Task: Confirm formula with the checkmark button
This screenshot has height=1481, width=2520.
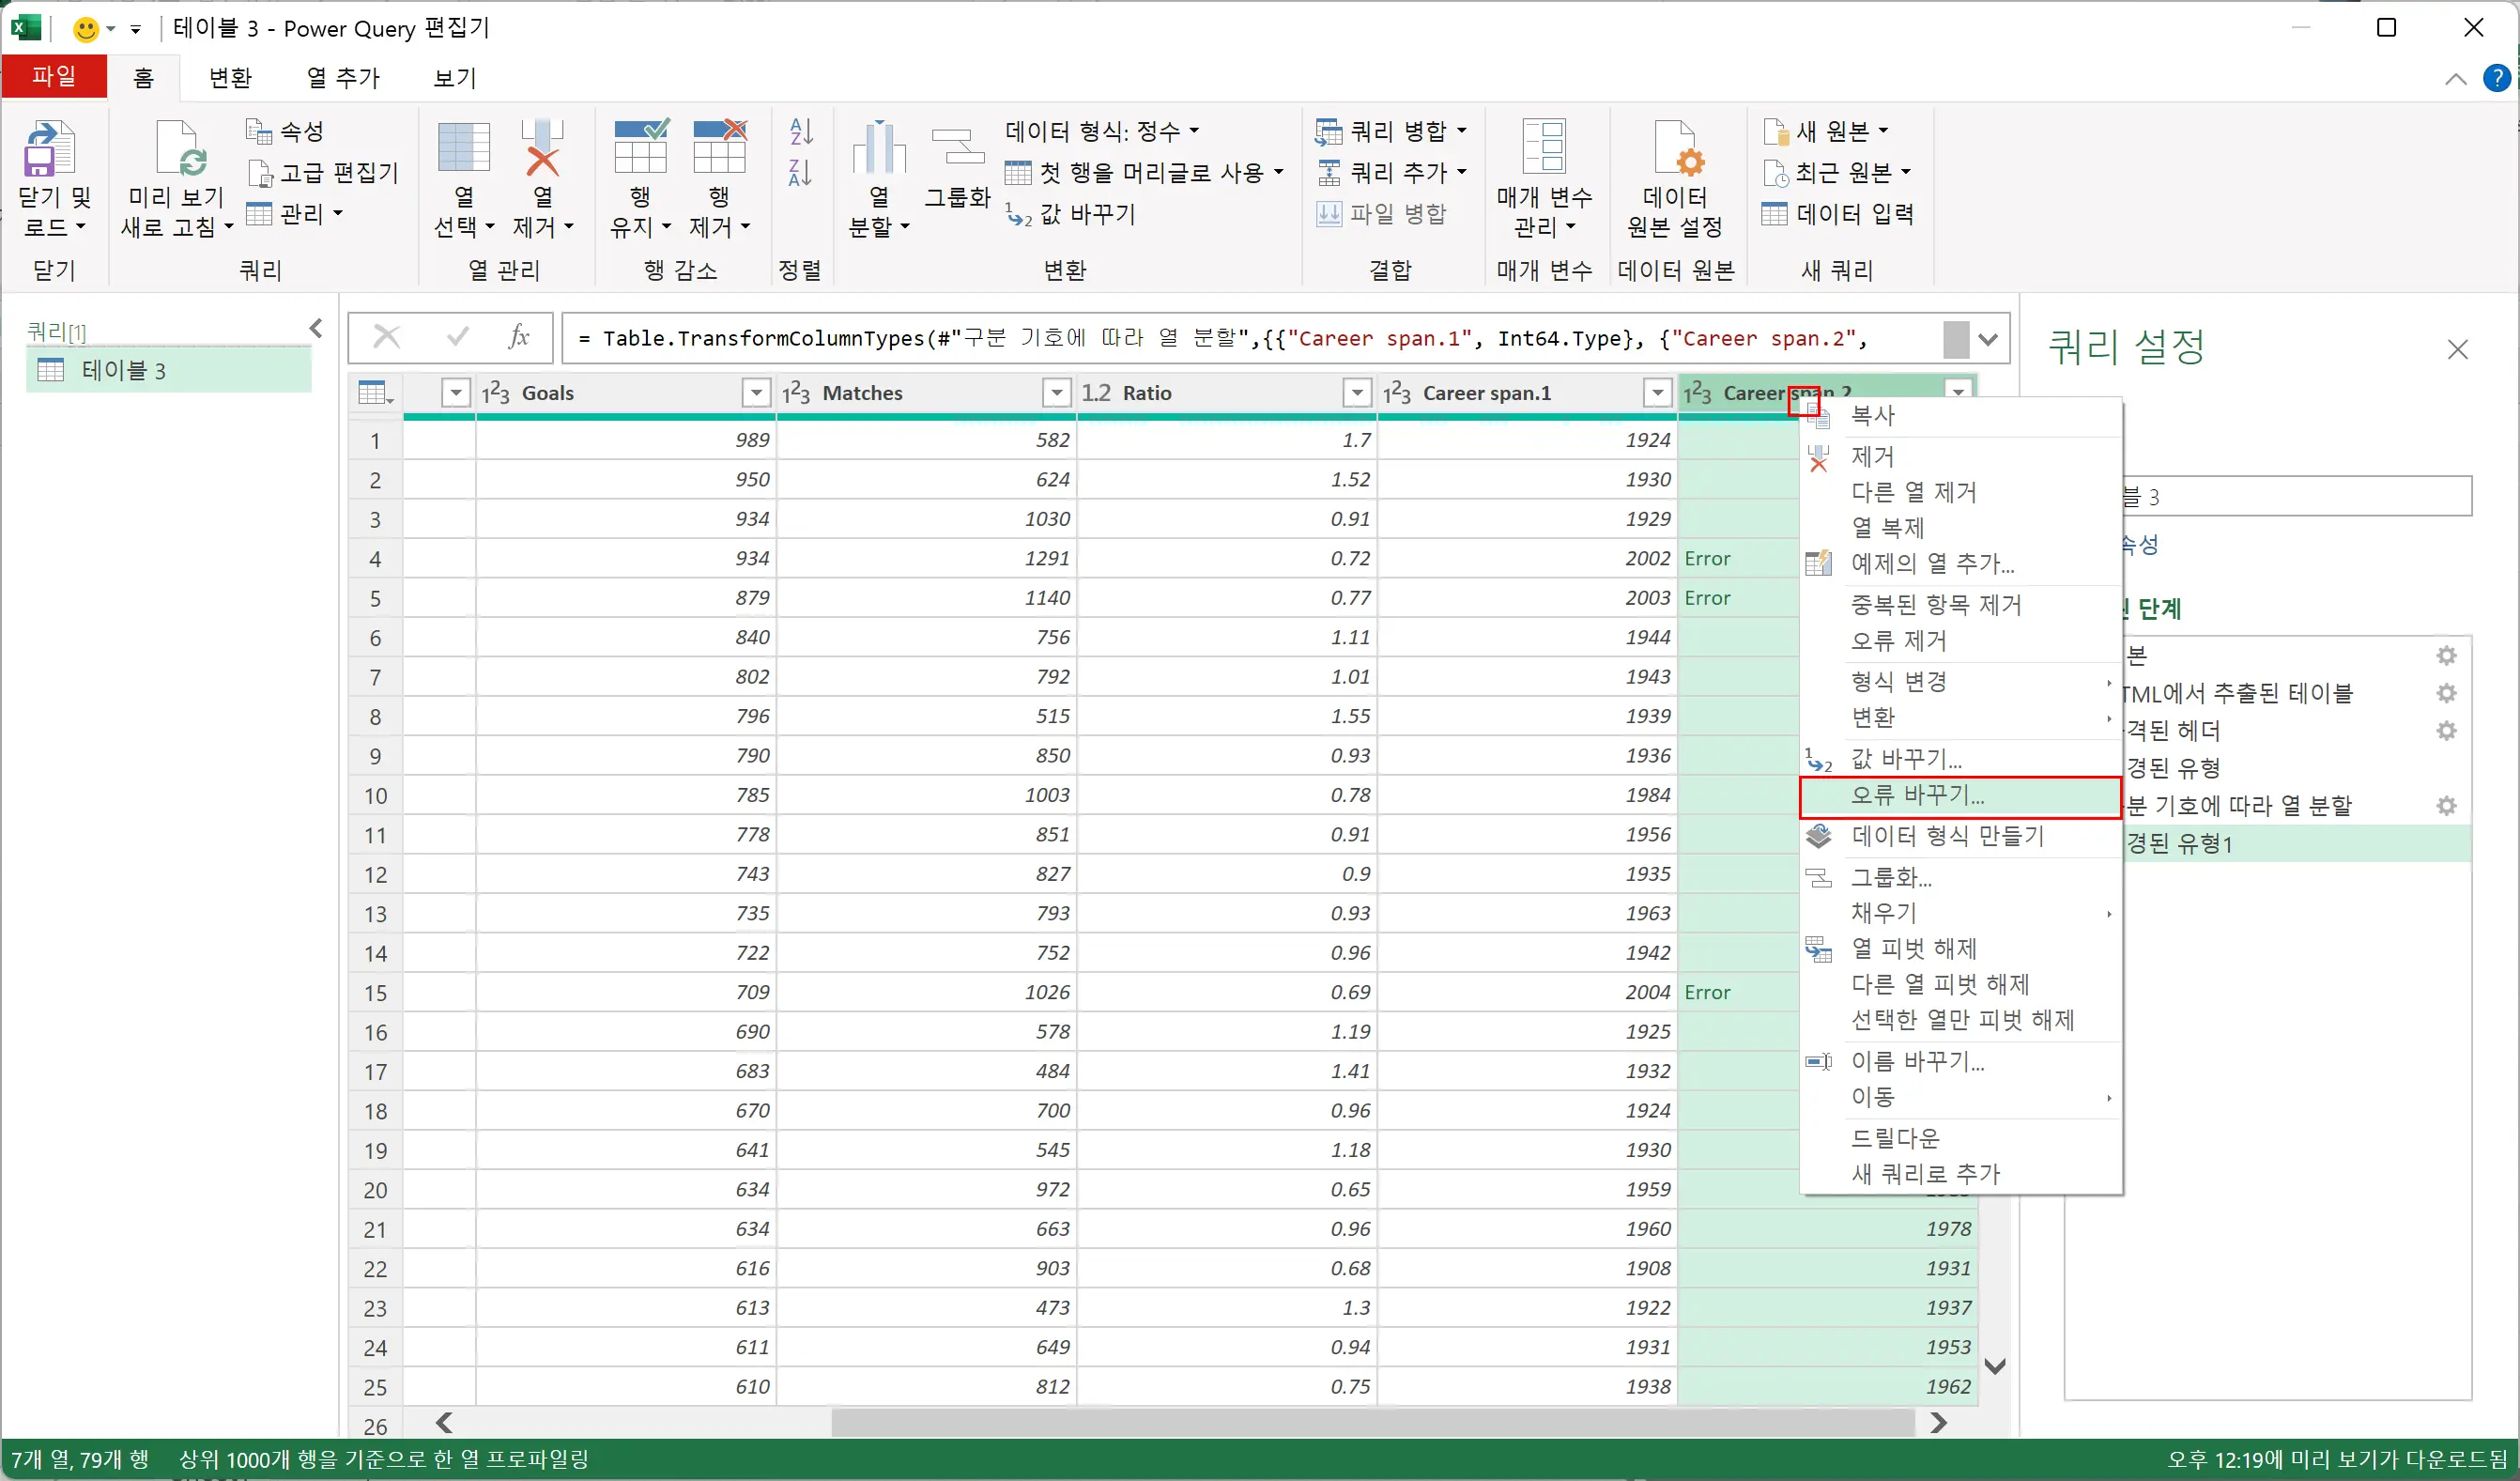Action: [x=458, y=337]
